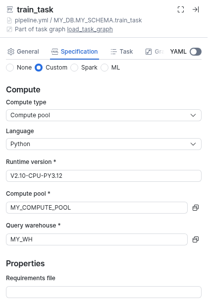The image size is (208, 308).
Task: Click the General tab gear icon
Action: 11,52
